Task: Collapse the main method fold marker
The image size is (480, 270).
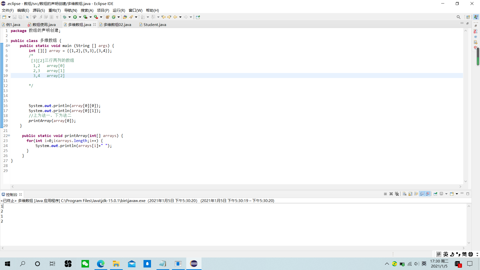Action: coord(9,45)
